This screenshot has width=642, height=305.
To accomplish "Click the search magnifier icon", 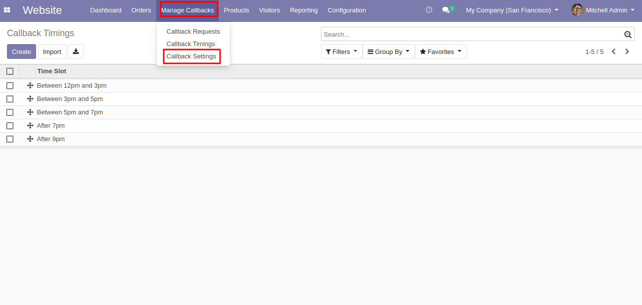I will [627, 34].
